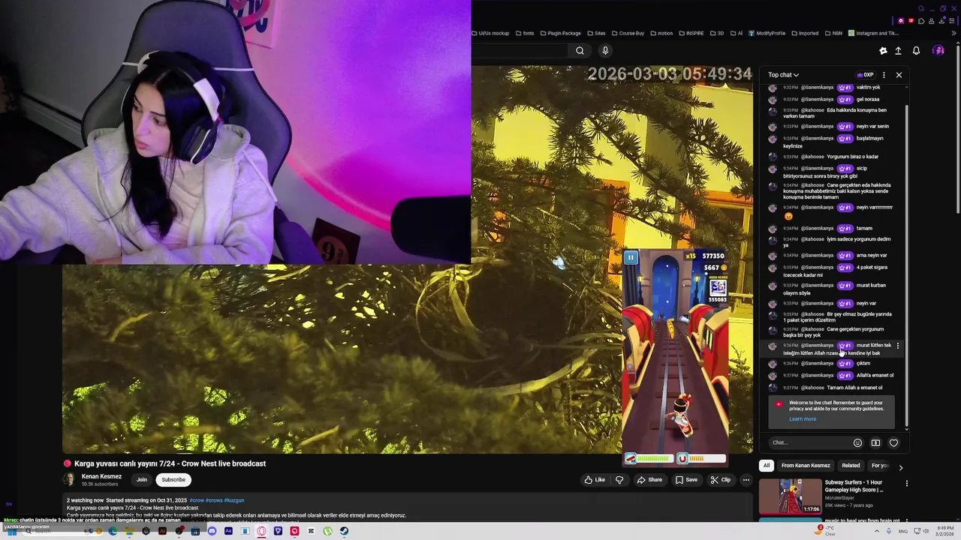Click the 0XP points badge in the chat header
Viewport: 961px width, 540px height.
866,75
